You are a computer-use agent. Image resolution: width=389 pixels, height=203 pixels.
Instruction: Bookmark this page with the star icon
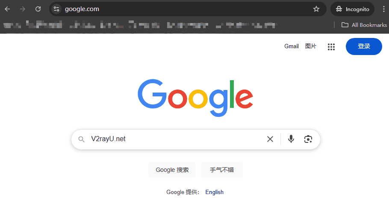pos(316,9)
